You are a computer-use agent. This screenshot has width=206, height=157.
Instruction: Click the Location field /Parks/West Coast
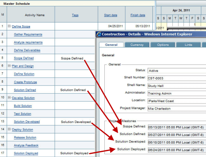(177, 101)
